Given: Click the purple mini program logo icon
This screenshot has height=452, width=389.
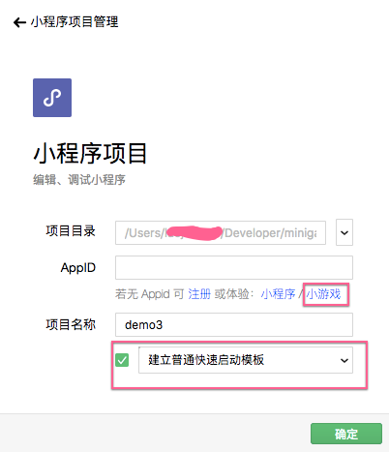Looking at the screenshot, I should [52, 98].
